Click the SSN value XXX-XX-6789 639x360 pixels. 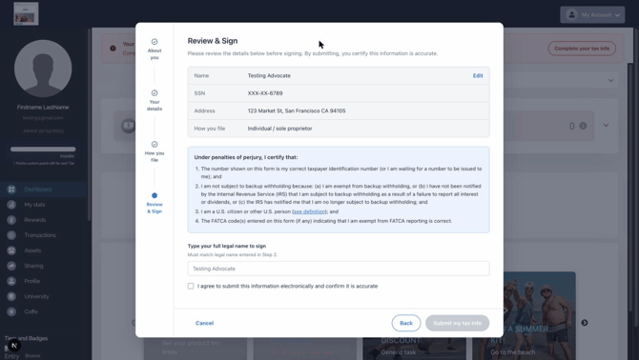(265, 93)
